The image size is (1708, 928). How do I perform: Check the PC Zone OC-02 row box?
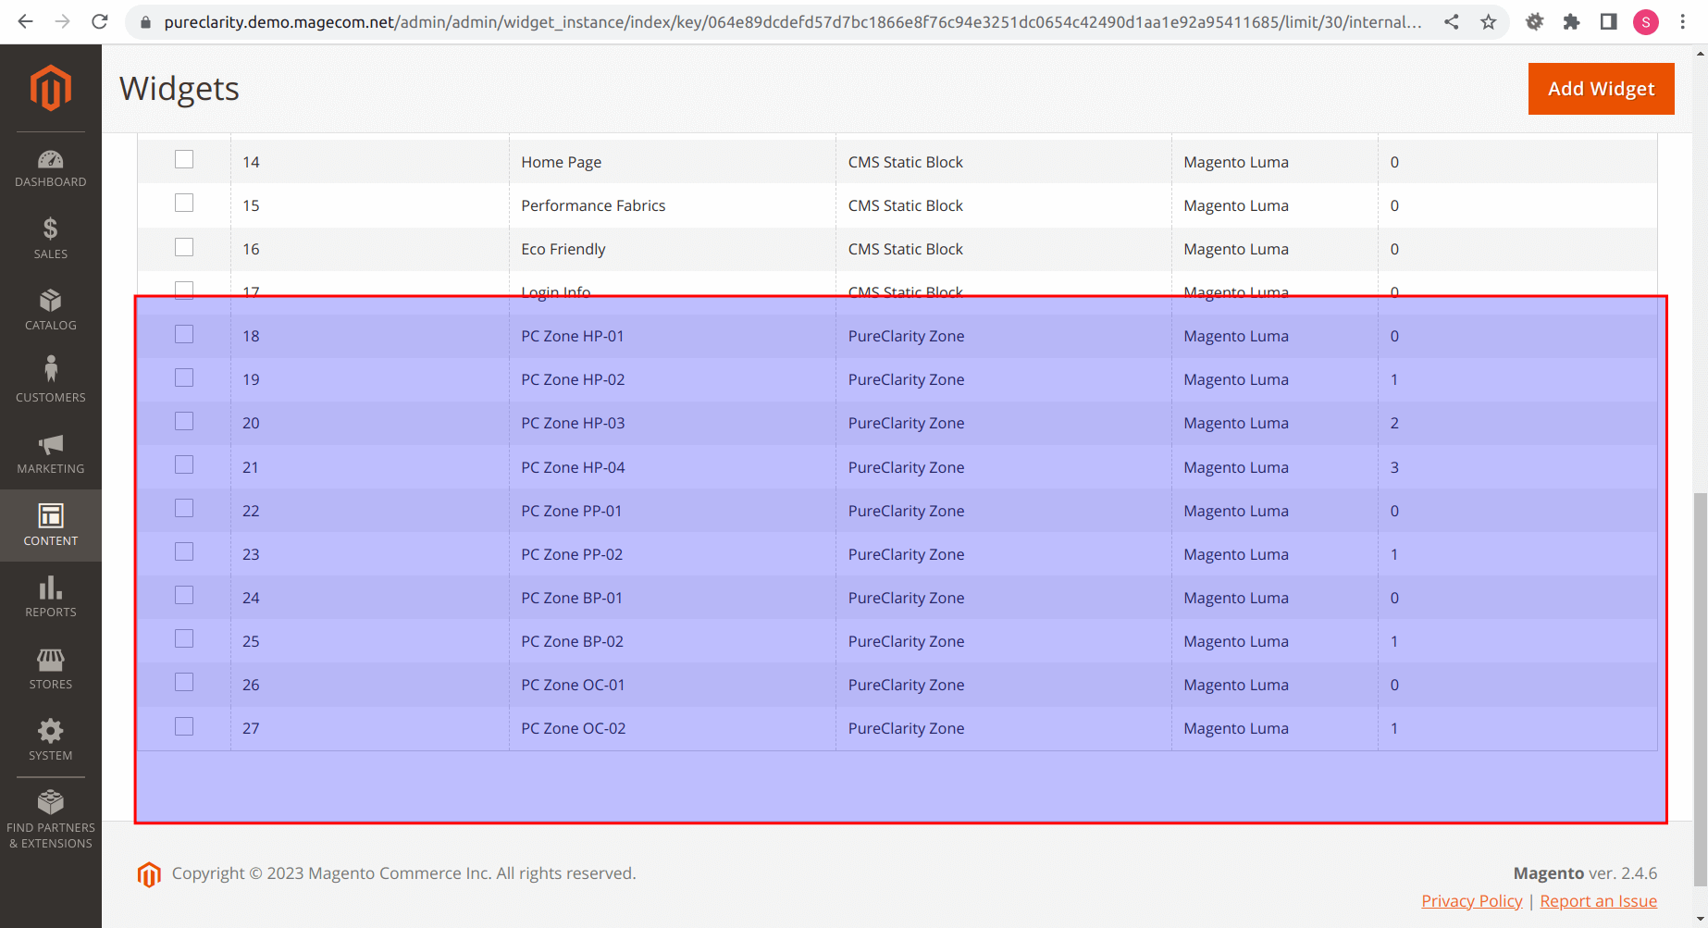(x=184, y=726)
